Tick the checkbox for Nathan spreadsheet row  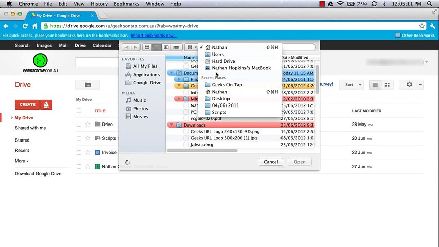point(79,167)
